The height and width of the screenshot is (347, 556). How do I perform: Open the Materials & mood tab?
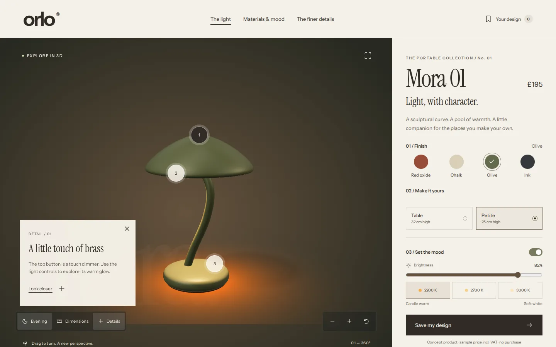tap(264, 19)
